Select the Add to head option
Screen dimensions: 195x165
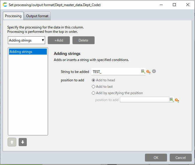(x=93, y=80)
